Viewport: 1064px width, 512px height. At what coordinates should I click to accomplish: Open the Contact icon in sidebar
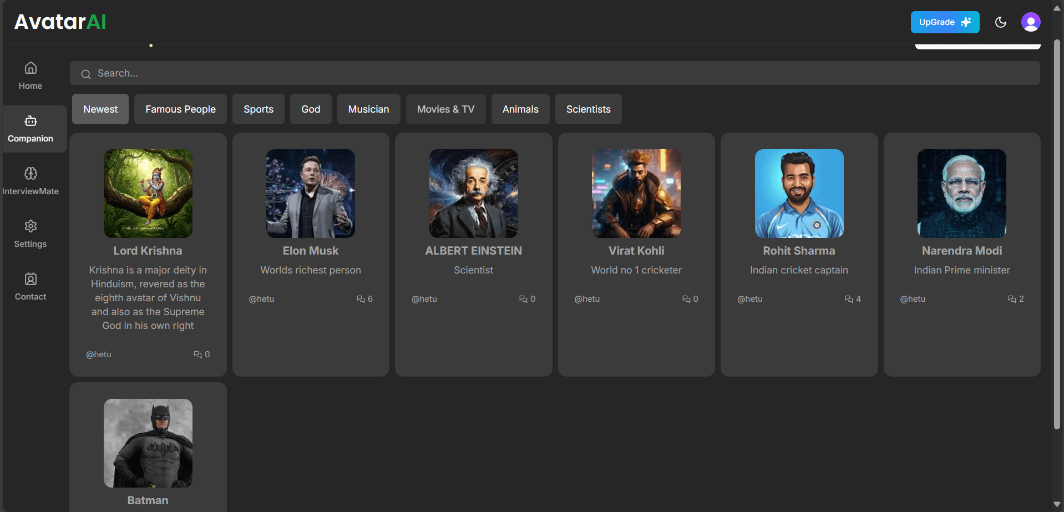point(31,278)
